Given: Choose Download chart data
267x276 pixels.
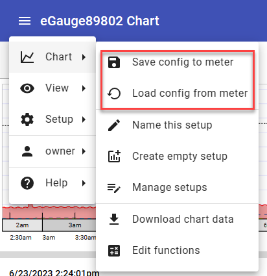Looking at the screenshot, I should click(x=177, y=219).
